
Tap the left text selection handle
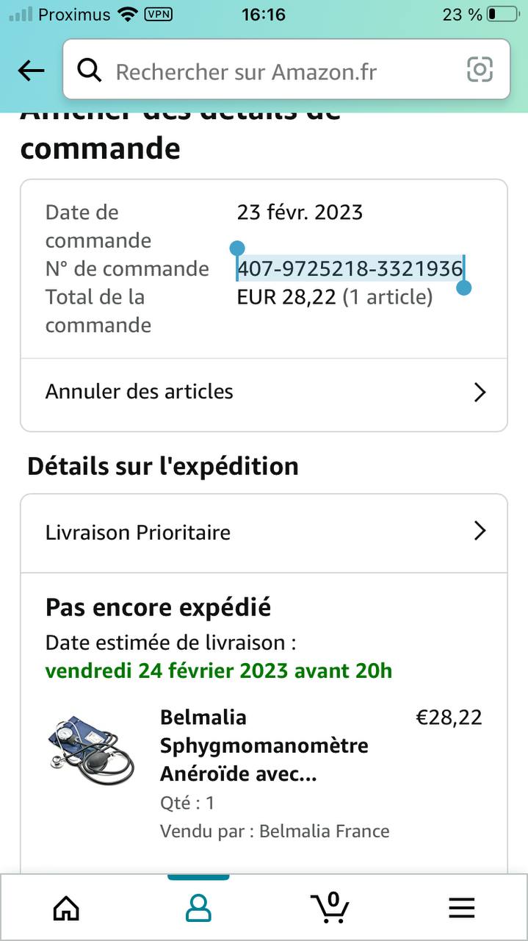tap(237, 248)
